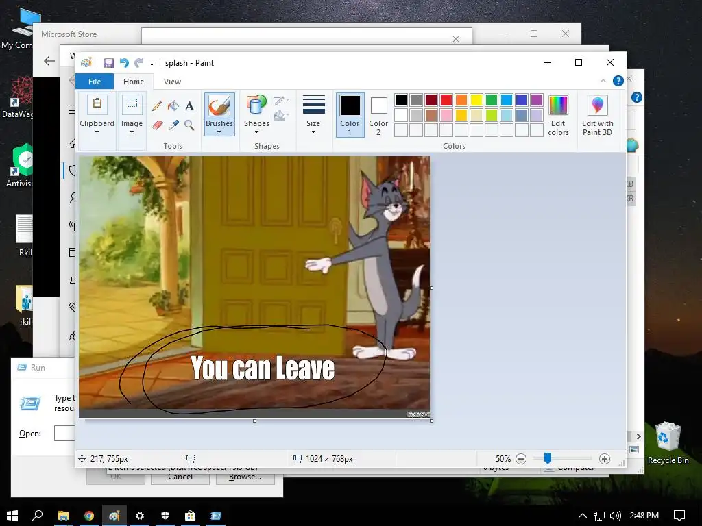This screenshot has width=702, height=526.
Task: Open Windows Security shield on the taskbar
Action: point(165,516)
